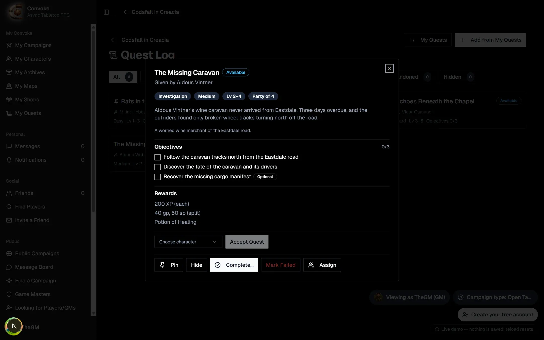
Task: Select the Abandoned quests tab
Action: 417,77
